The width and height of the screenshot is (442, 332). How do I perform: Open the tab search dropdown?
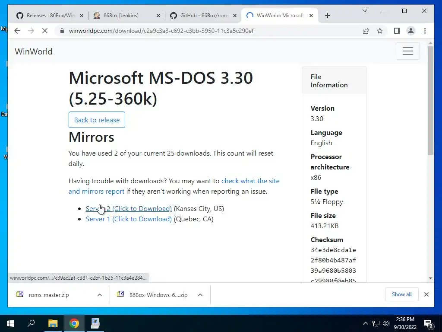click(365, 11)
